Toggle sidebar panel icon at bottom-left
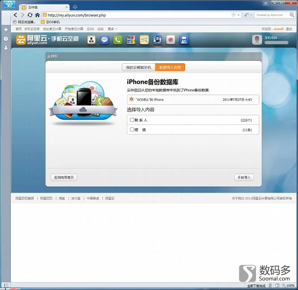298x290 pixels. (6, 286)
